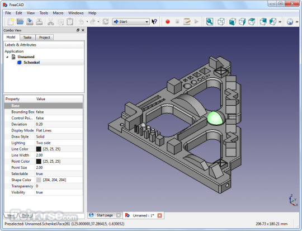
Task: Click the Line Width value 2.00
Action: click(39, 155)
